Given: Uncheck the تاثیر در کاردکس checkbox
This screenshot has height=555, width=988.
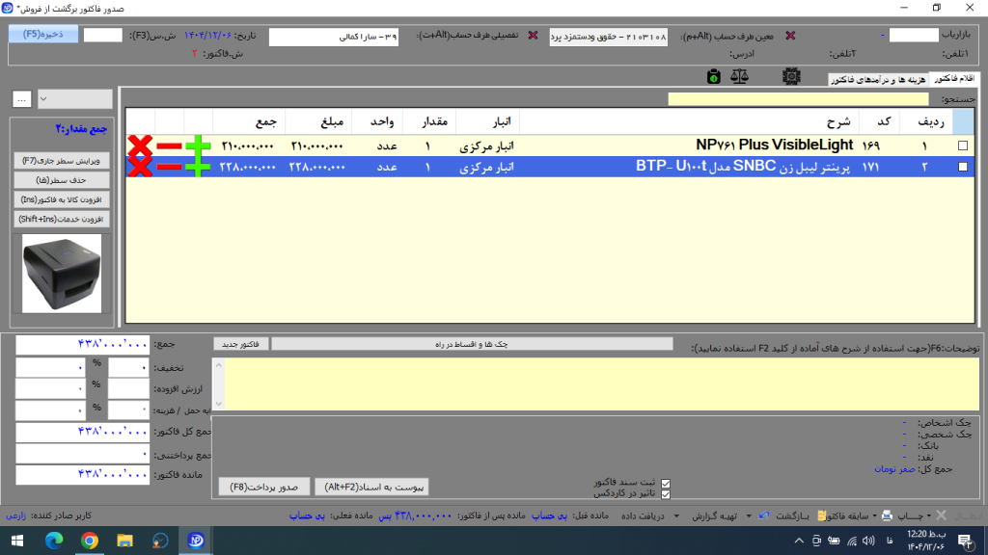Looking at the screenshot, I should click(x=664, y=494).
